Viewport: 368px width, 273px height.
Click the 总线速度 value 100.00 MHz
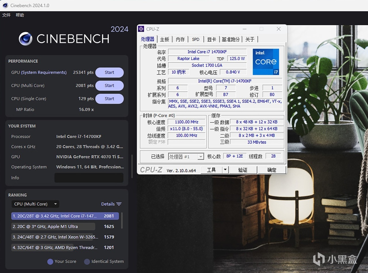[x=187, y=135]
